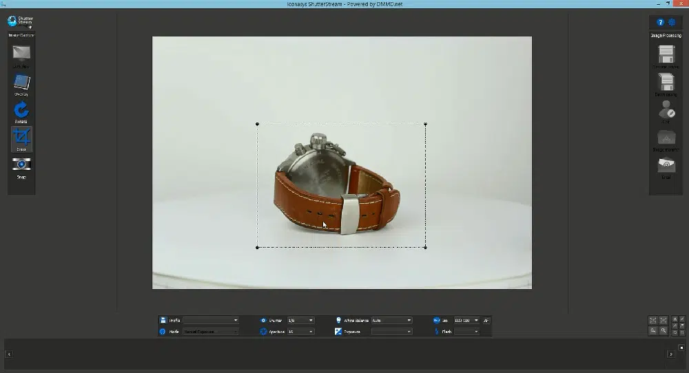Open the settings gear icon

672,22
